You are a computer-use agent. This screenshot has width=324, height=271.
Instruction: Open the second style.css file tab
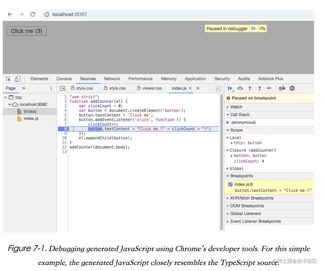115,88
